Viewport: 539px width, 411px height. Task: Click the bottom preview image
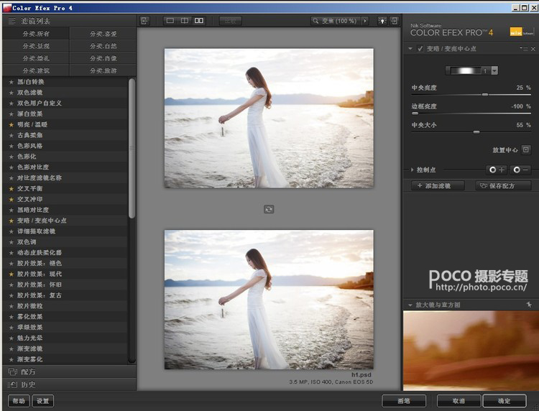tap(269, 300)
